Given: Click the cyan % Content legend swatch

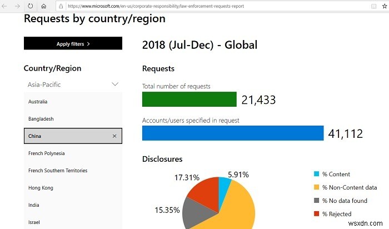Looking at the screenshot, I should click(316, 175).
